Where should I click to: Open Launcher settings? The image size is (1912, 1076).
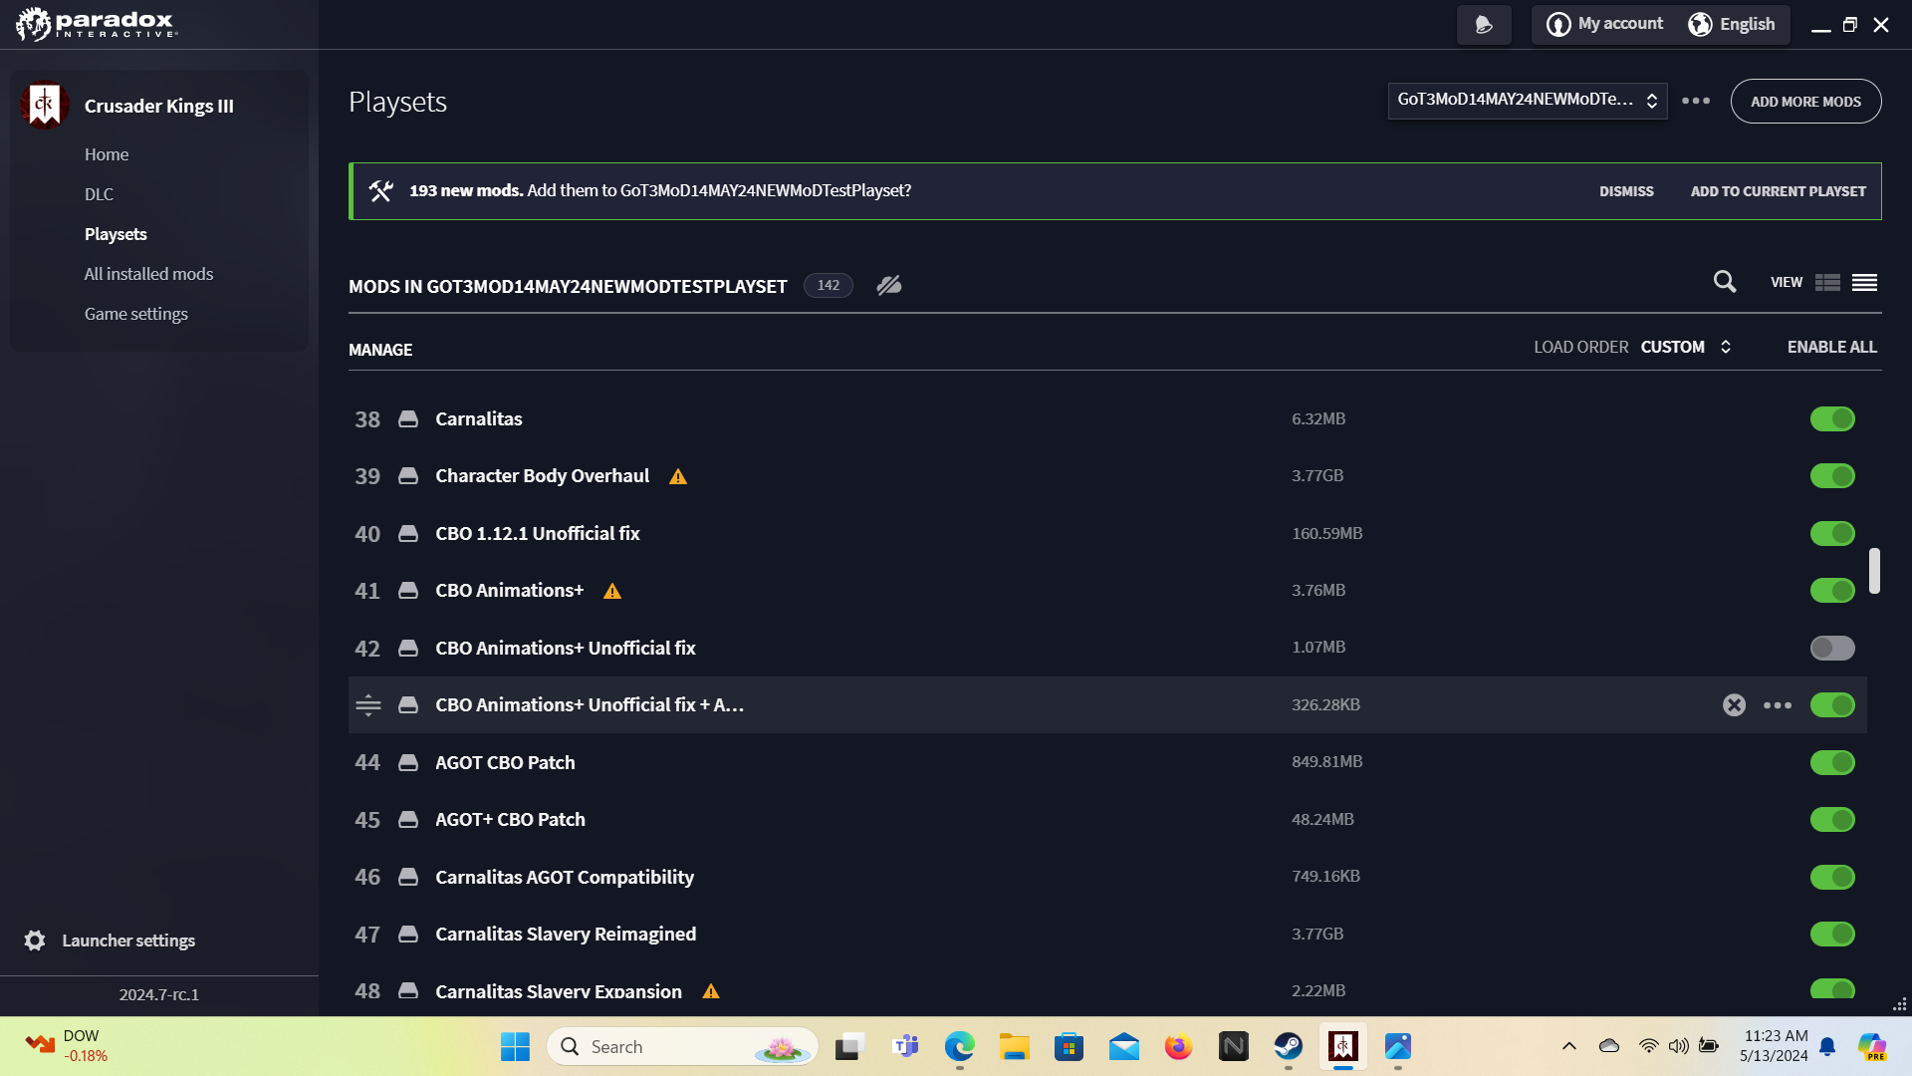pos(128,941)
